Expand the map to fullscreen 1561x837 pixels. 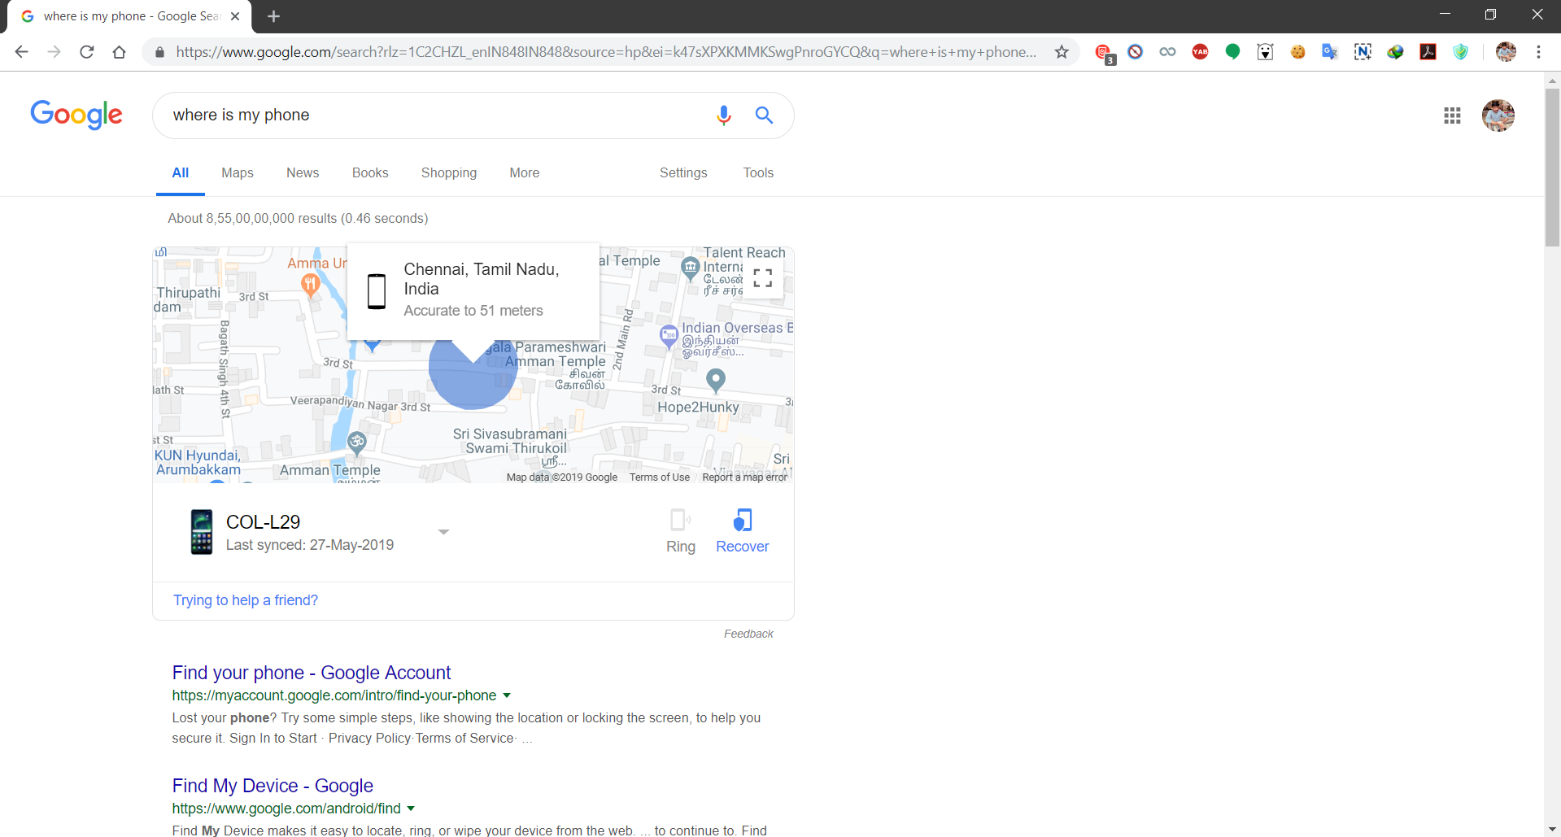pyautogui.click(x=762, y=278)
